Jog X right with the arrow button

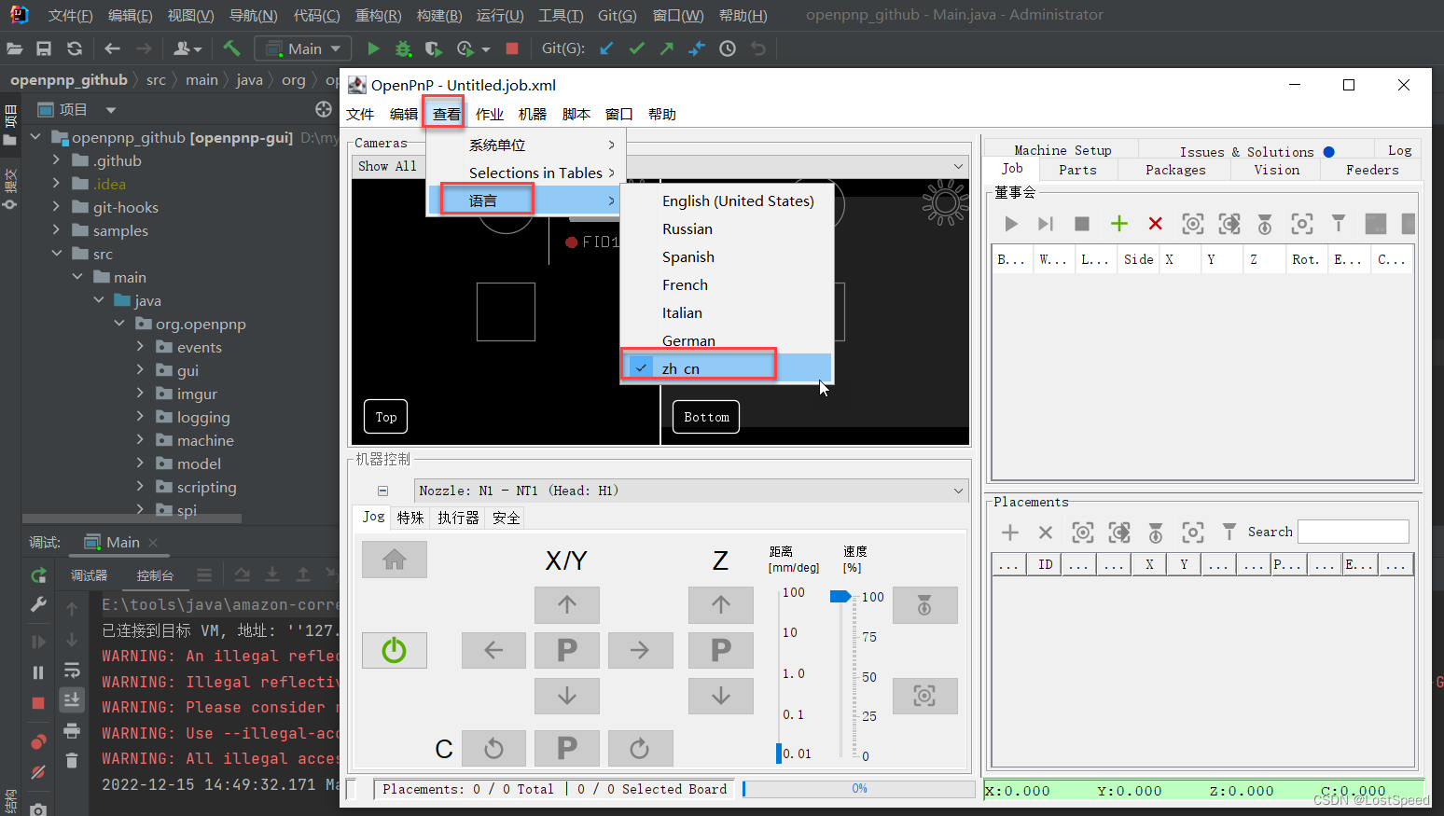point(640,650)
